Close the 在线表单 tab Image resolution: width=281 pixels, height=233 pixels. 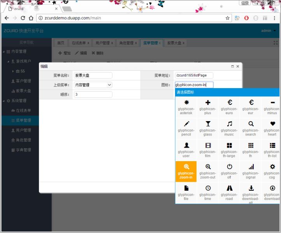pyautogui.click(x=88, y=43)
